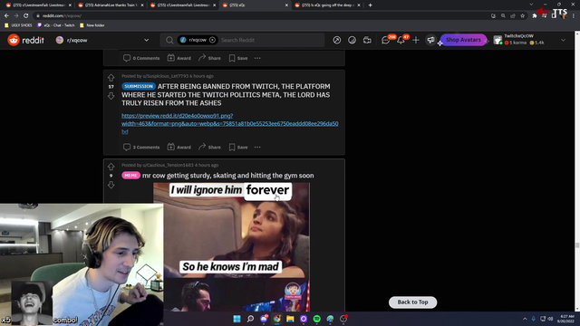Click the create post plus icon
580x326 pixels.
click(416, 40)
